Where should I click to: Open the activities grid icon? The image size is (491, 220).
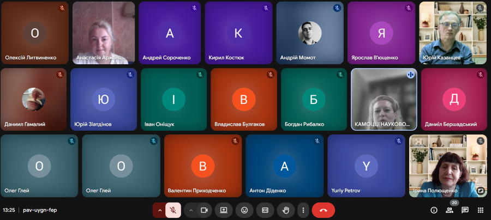coord(480,210)
